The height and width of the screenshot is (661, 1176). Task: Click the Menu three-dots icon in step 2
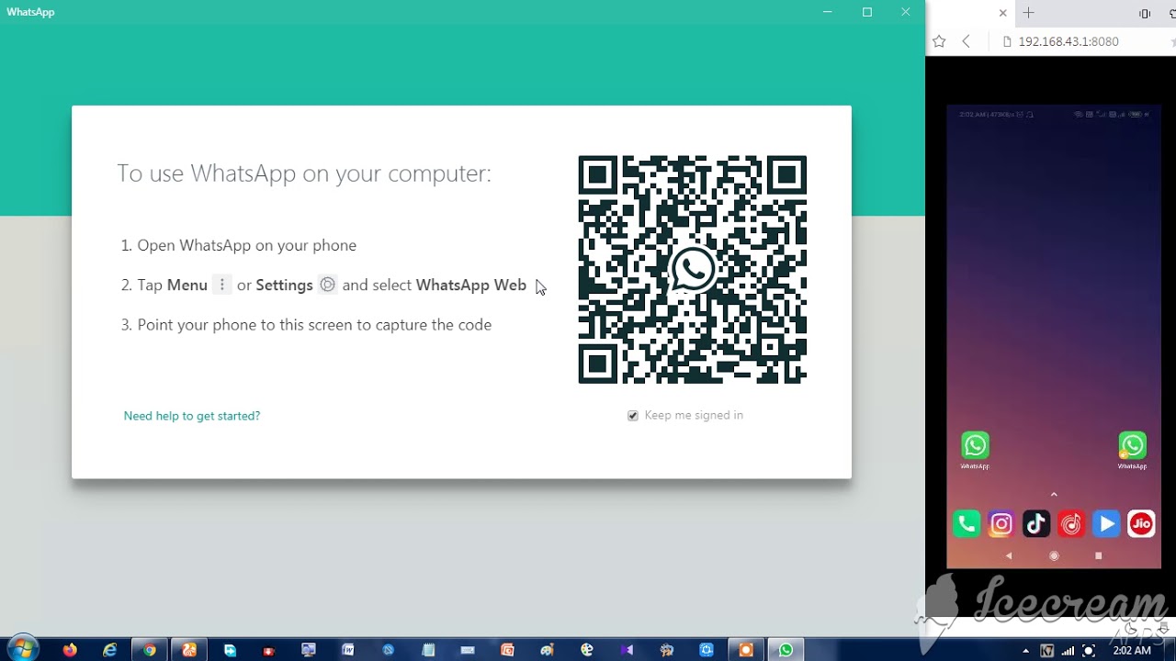pos(221,285)
